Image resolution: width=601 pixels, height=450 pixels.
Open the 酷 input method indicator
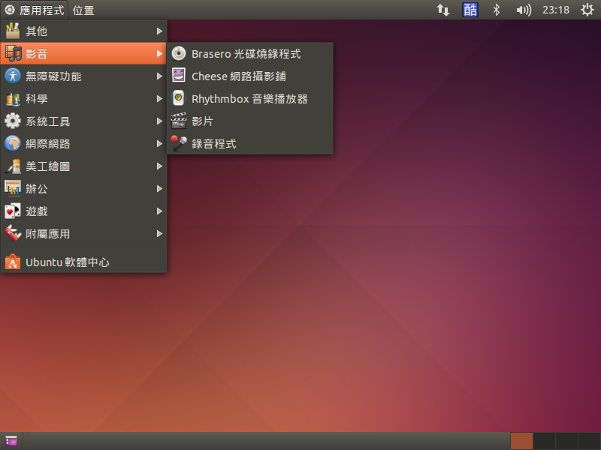pyautogui.click(x=470, y=10)
